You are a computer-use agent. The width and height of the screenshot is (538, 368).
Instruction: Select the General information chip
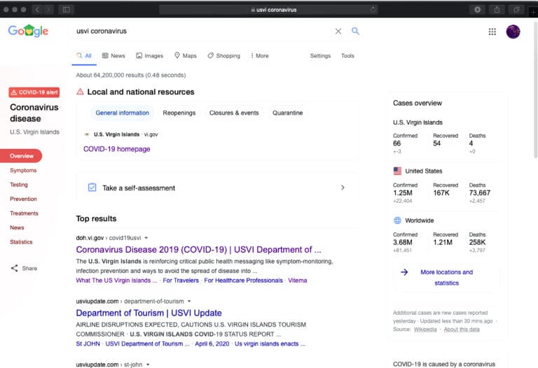click(x=122, y=113)
